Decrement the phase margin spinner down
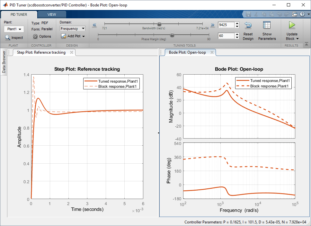Screen dimensions: 311x226 (x=237, y=37)
